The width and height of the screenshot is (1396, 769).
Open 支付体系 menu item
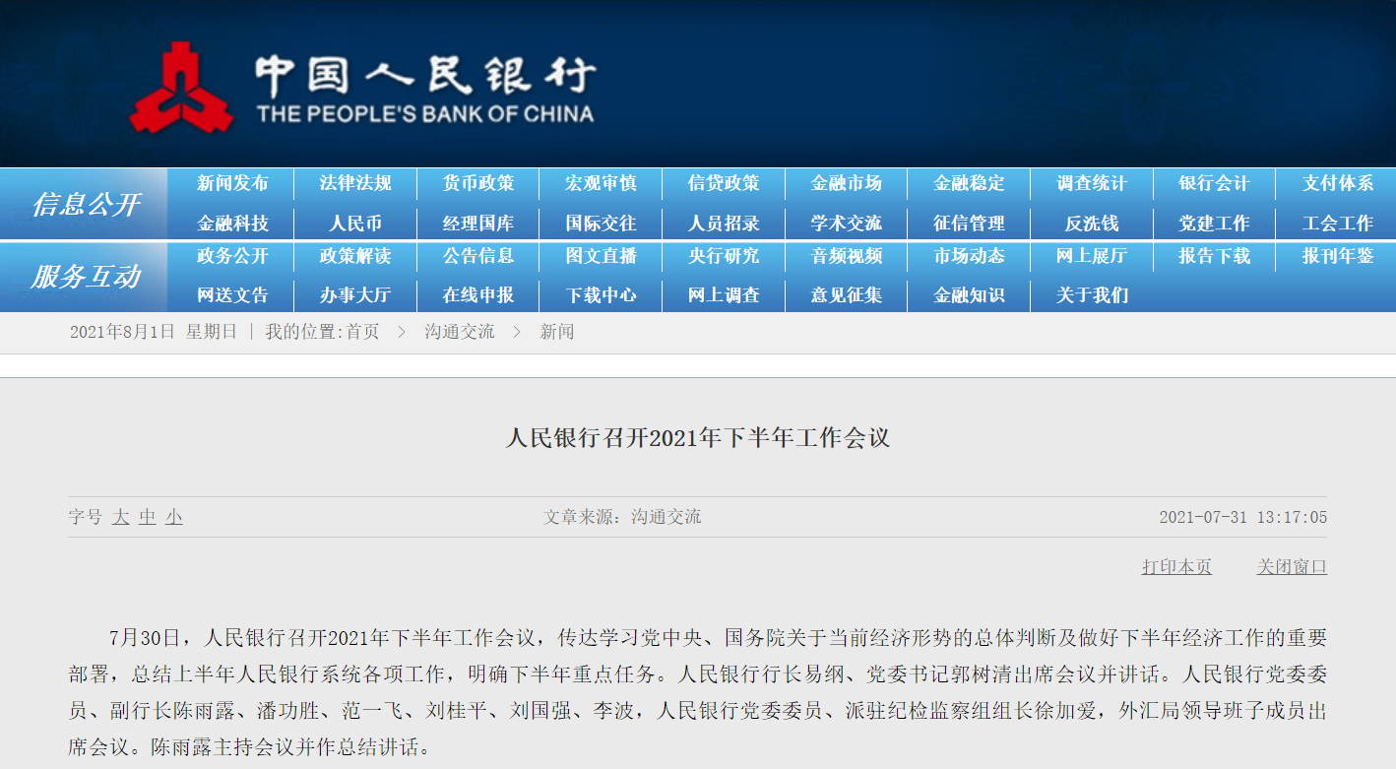coord(1338,183)
